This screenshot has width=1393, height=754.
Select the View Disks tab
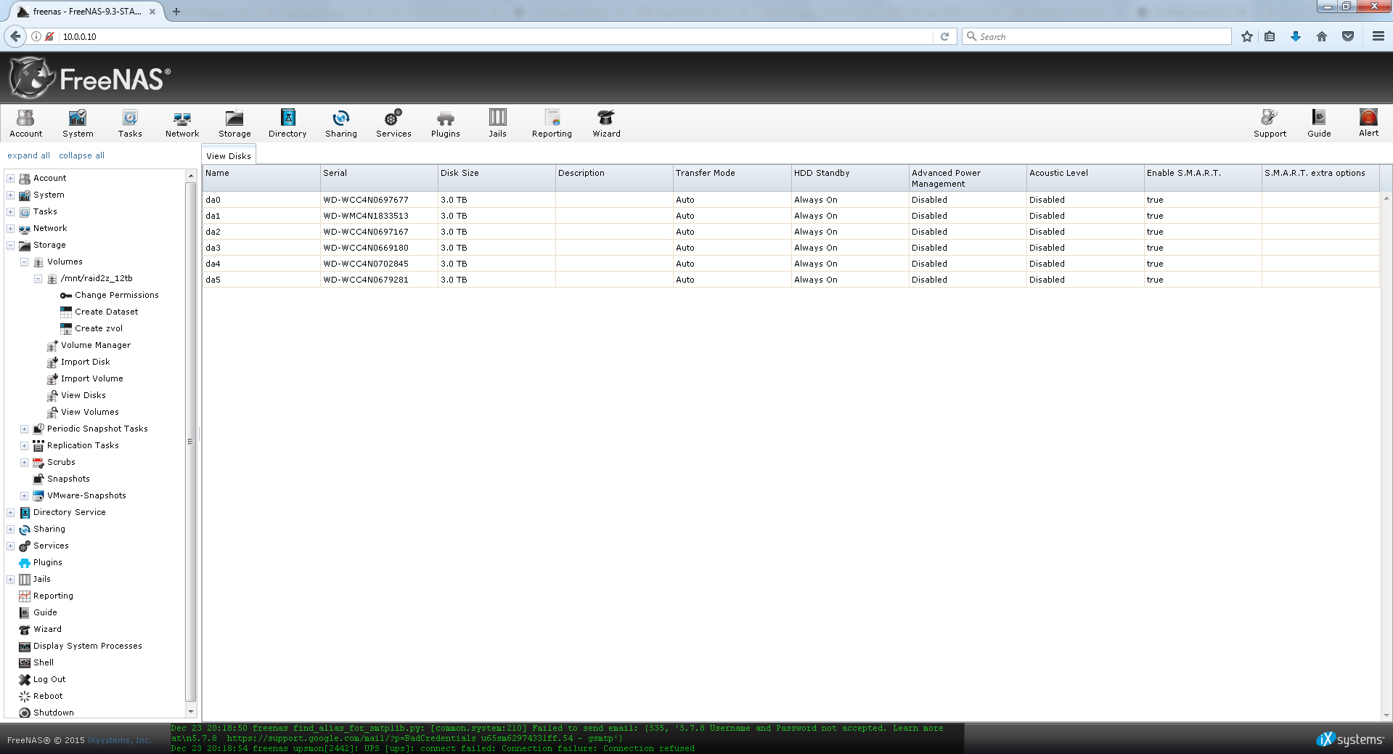coord(229,155)
